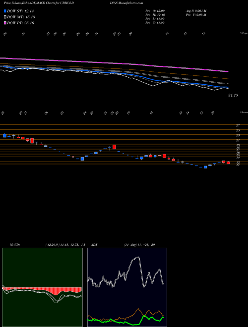Open the MACD histogram chart panel

[42, 287]
